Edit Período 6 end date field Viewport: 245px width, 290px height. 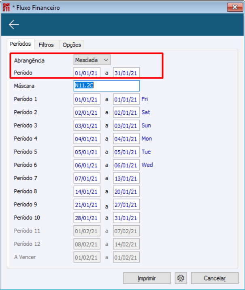pos(126,165)
